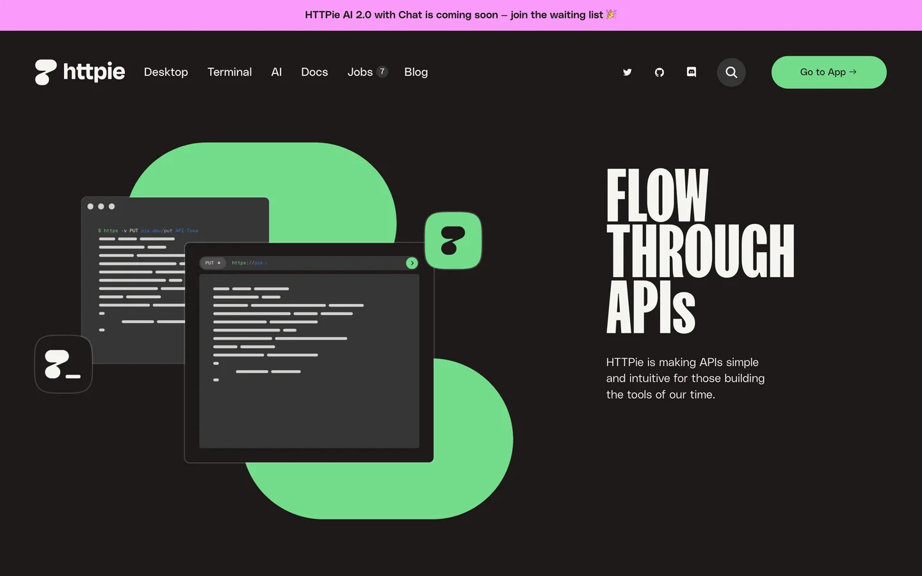Click the Go to App button
This screenshot has width=922, height=576.
[x=829, y=72]
